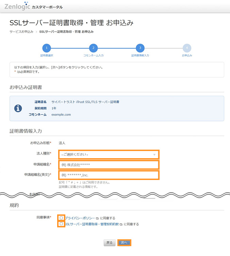The width and height of the screenshot is (230, 256).
Task: Click the 証明書情報入力 section heading
Action: (26, 131)
